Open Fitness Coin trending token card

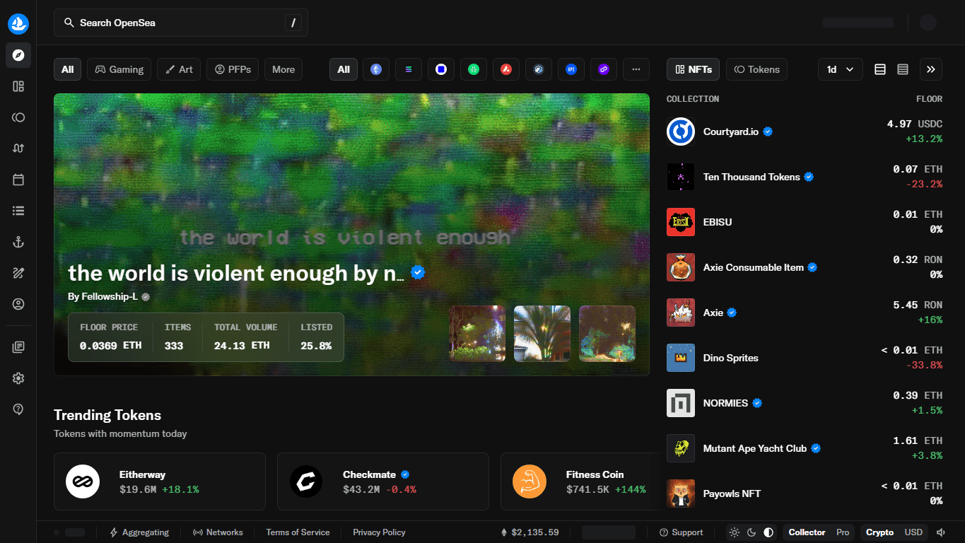(x=580, y=481)
